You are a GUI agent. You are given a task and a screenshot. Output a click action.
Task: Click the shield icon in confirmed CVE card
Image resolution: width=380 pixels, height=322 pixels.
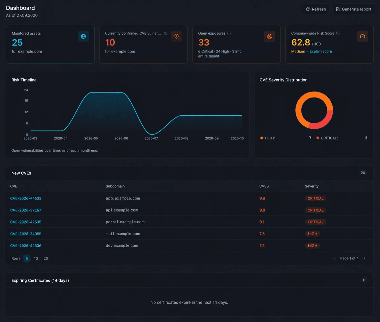point(176,36)
